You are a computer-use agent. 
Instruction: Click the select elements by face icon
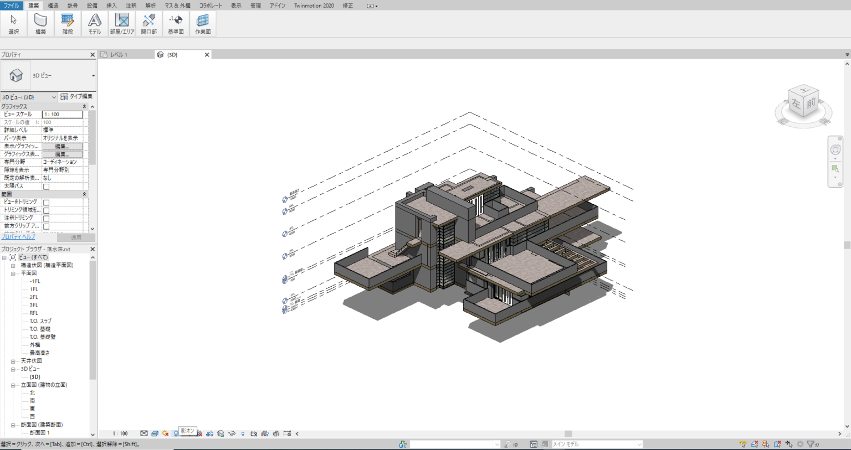tap(777, 444)
